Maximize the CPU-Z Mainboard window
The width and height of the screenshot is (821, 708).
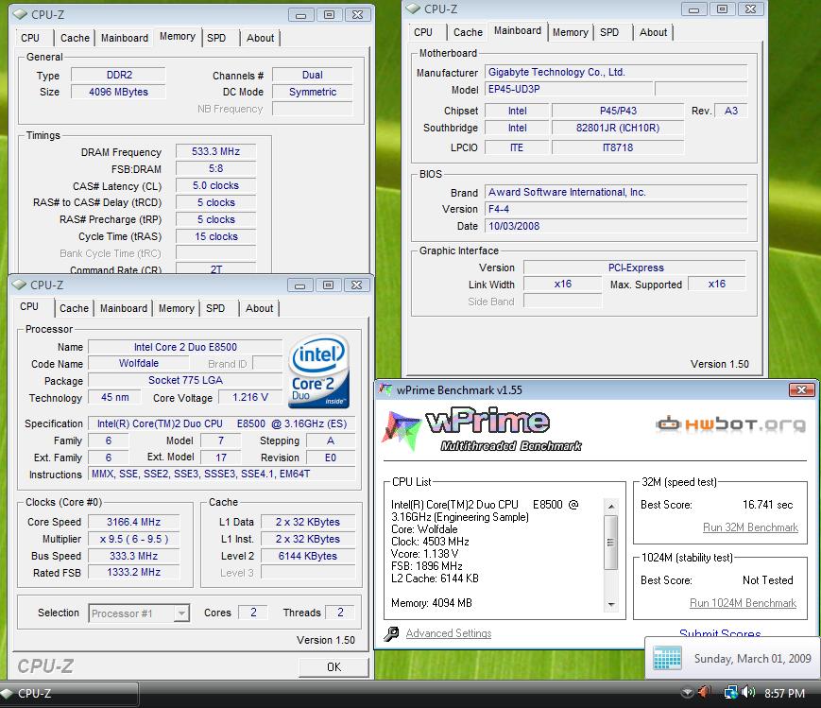pyautogui.click(x=722, y=9)
